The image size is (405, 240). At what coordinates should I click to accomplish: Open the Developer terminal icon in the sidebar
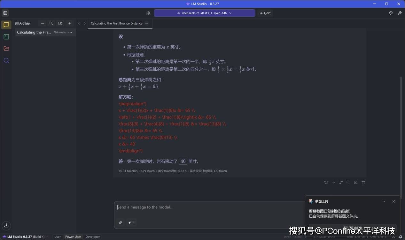6,37
